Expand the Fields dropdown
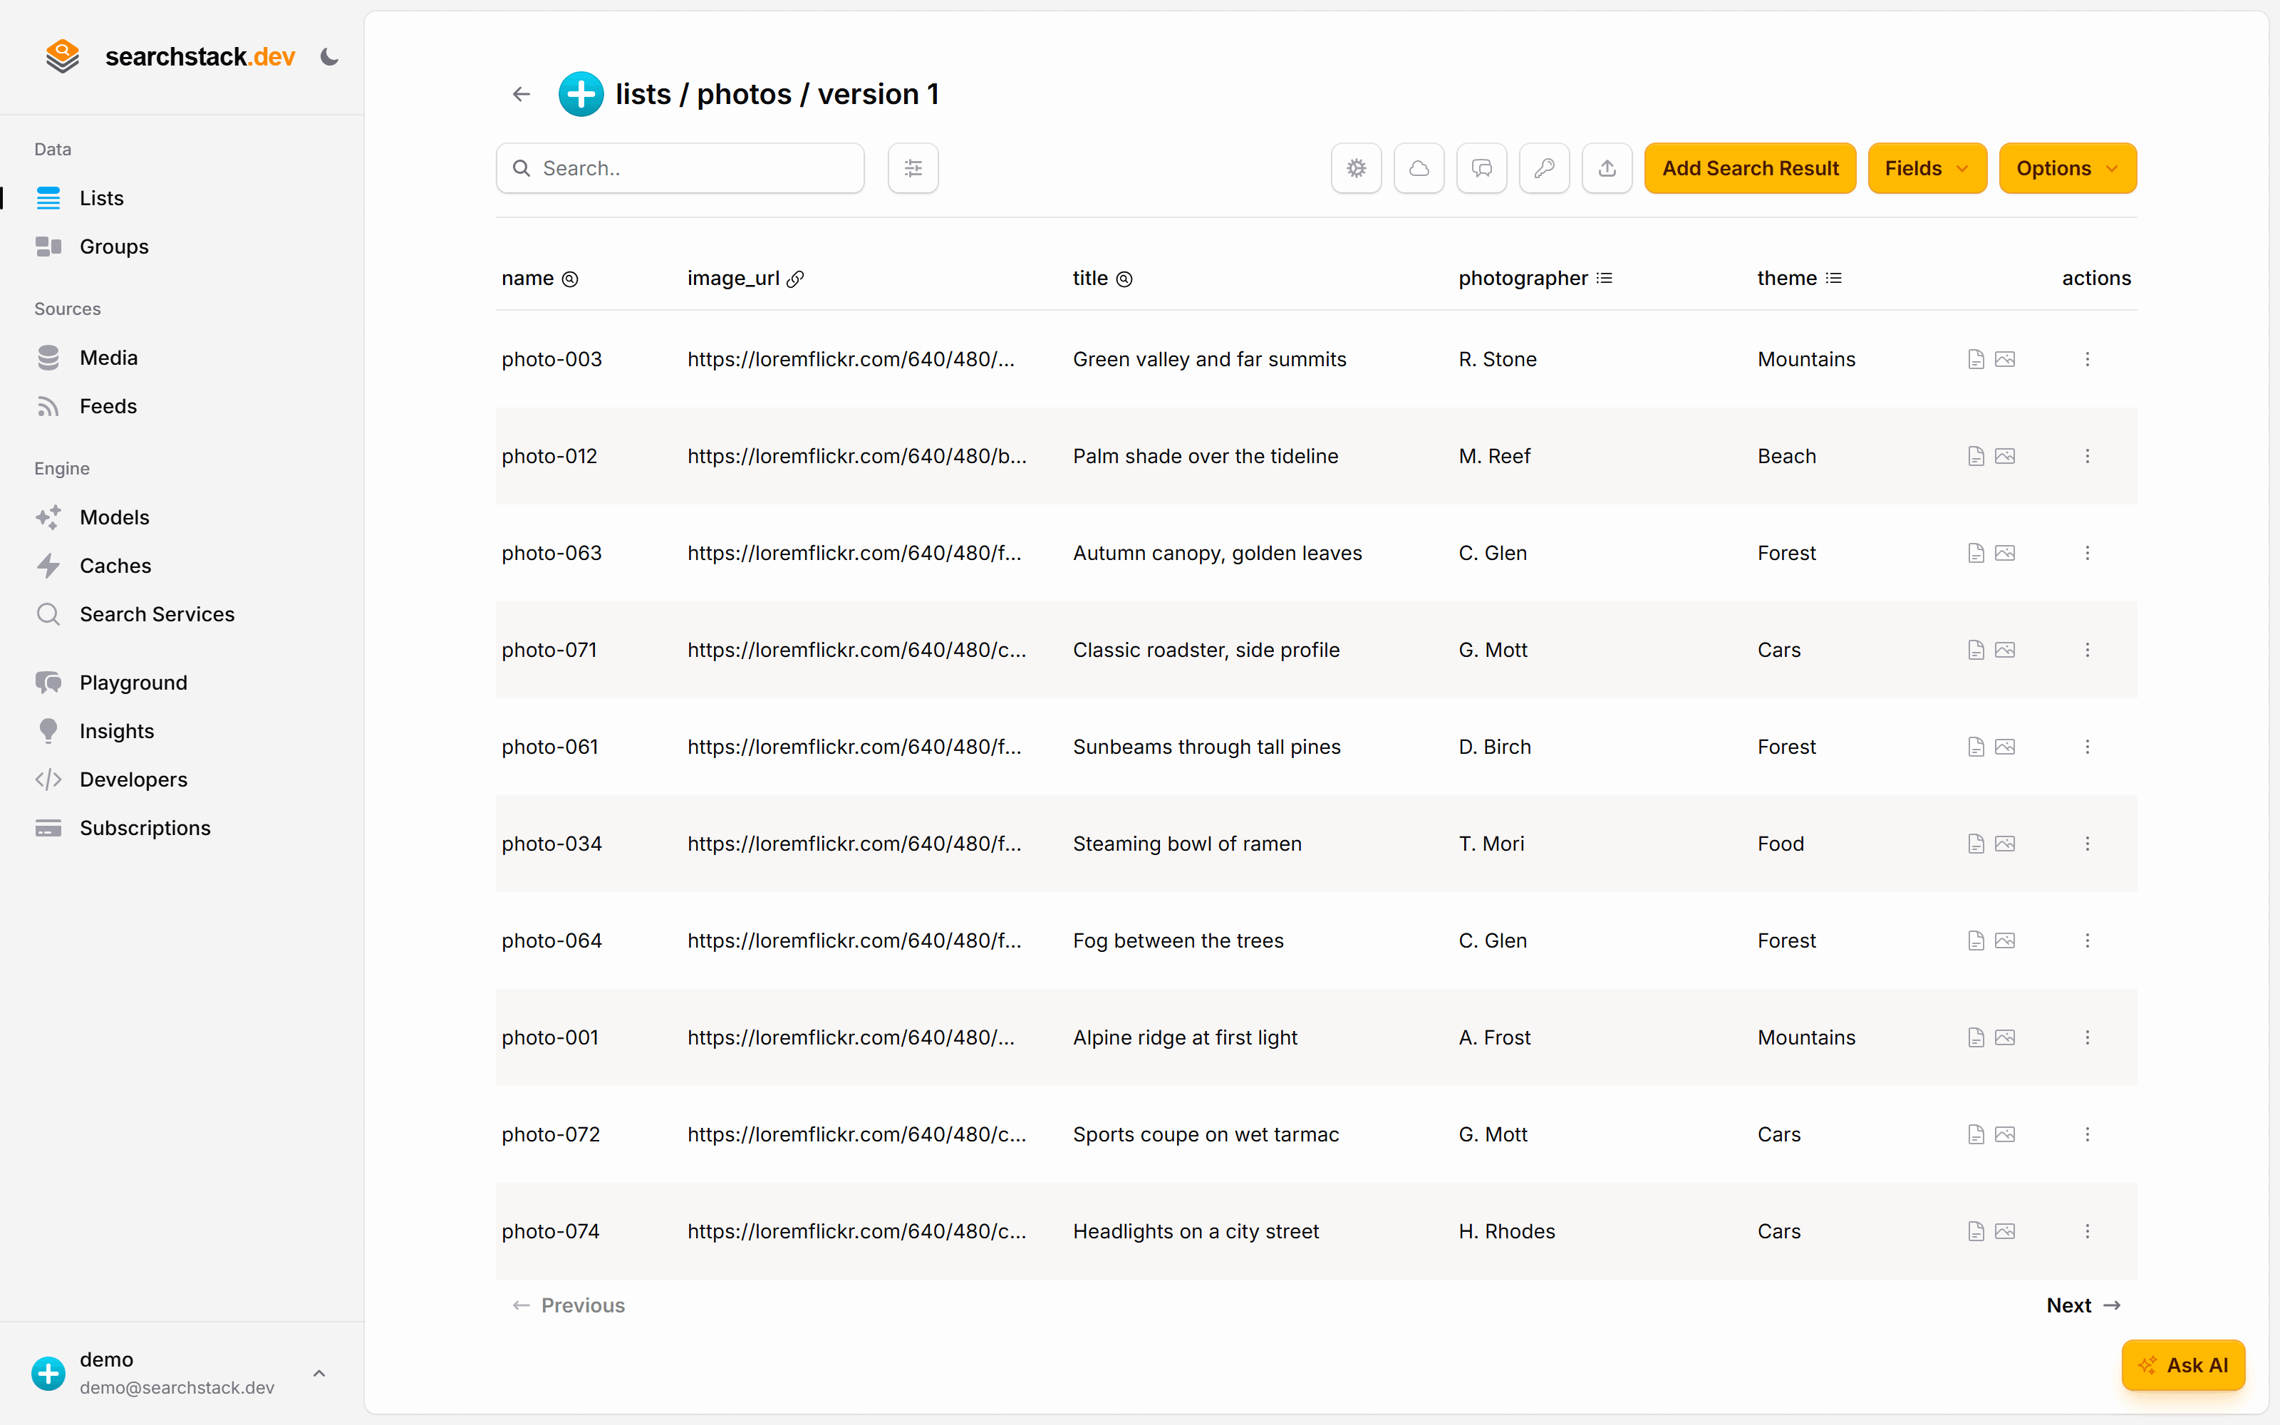2280x1425 pixels. pyautogui.click(x=1927, y=169)
